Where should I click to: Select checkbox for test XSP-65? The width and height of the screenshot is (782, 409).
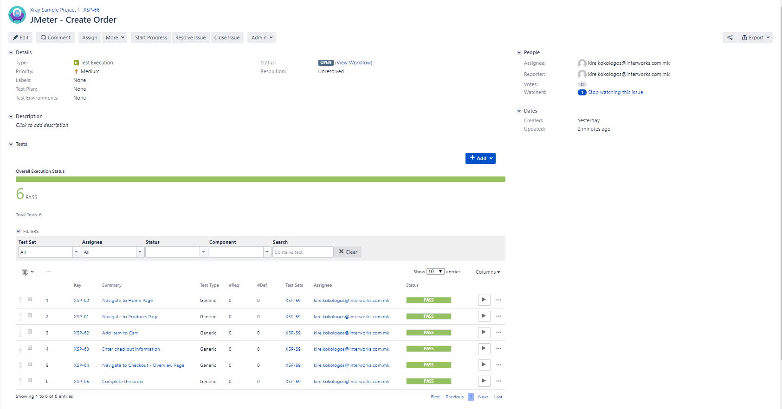click(30, 380)
